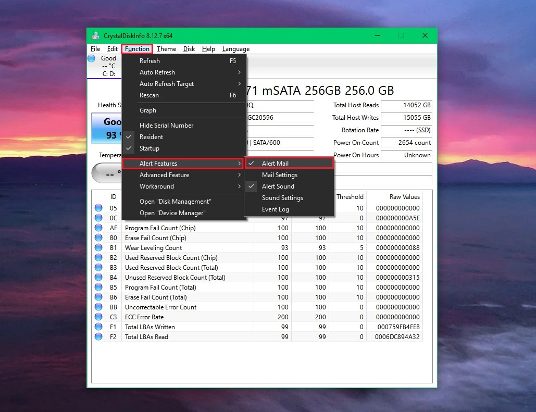Toggle the Startup option
Image resolution: width=536 pixels, height=412 pixels.
(x=183, y=148)
